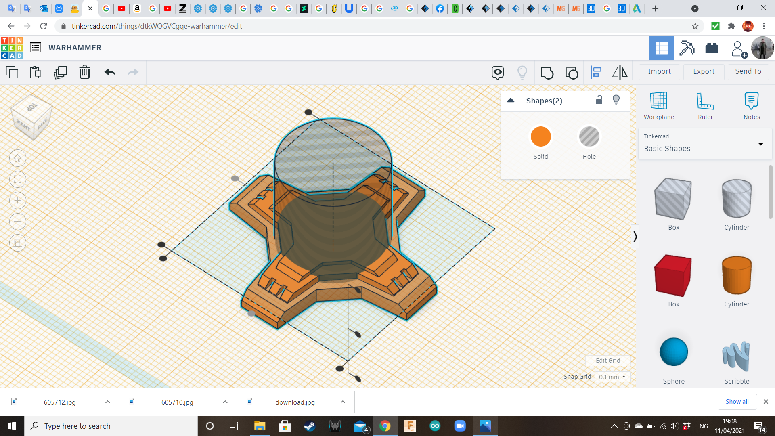
Task: Toggle lock editing padlock in Shapes panel
Action: point(599,100)
